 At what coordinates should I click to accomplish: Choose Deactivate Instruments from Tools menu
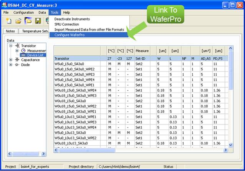click(72, 19)
